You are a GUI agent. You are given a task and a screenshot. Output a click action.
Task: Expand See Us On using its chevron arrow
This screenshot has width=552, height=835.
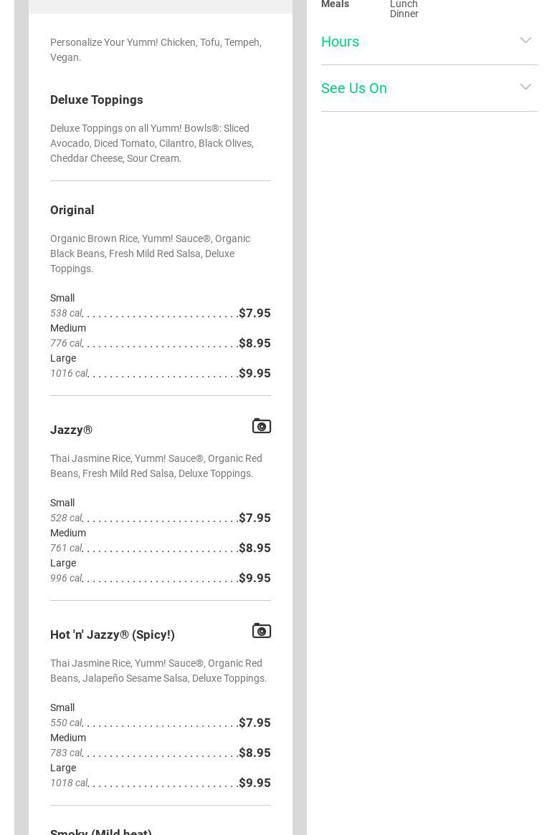[525, 87]
